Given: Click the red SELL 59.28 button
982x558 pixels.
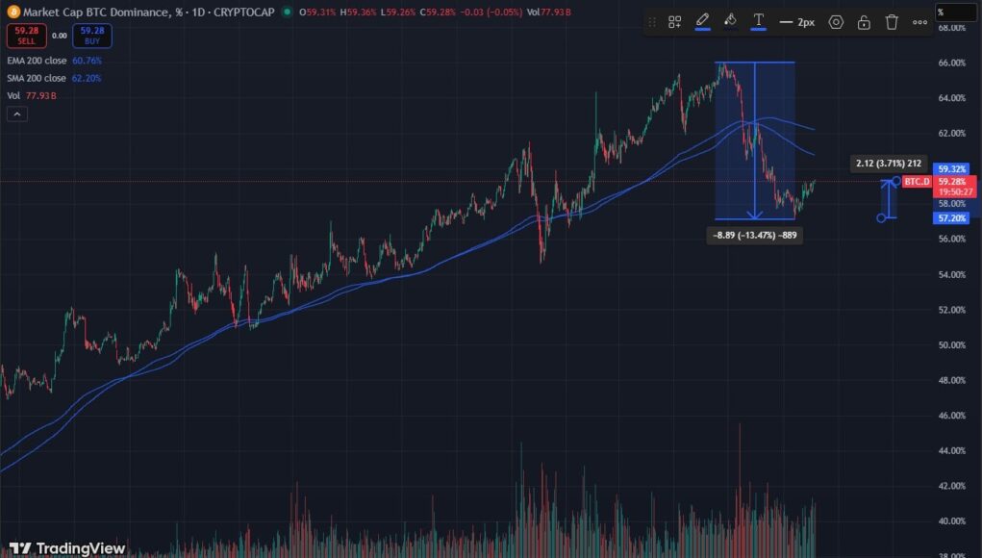Looking at the screenshot, I should (26, 36).
